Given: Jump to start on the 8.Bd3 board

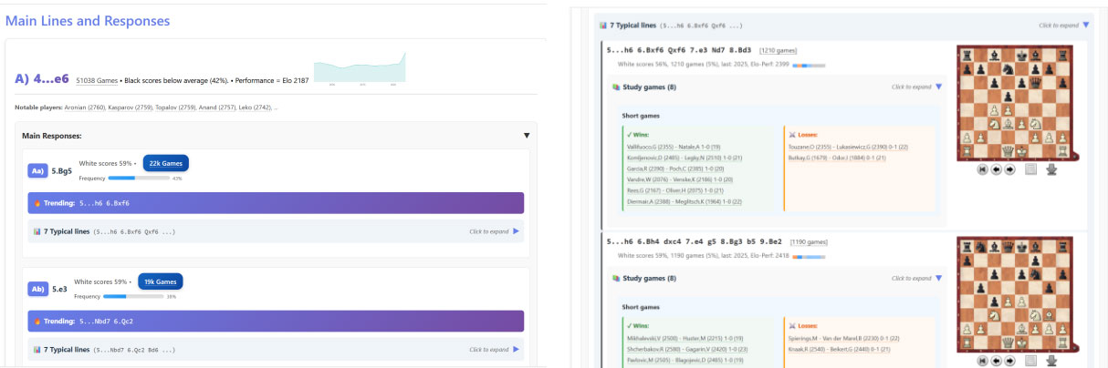Looking at the screenshot, I should [983, 169].
